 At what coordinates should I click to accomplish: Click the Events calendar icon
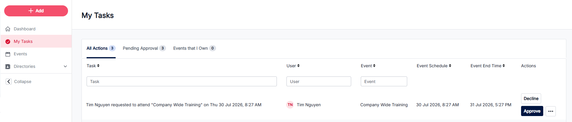pos(8,54)
